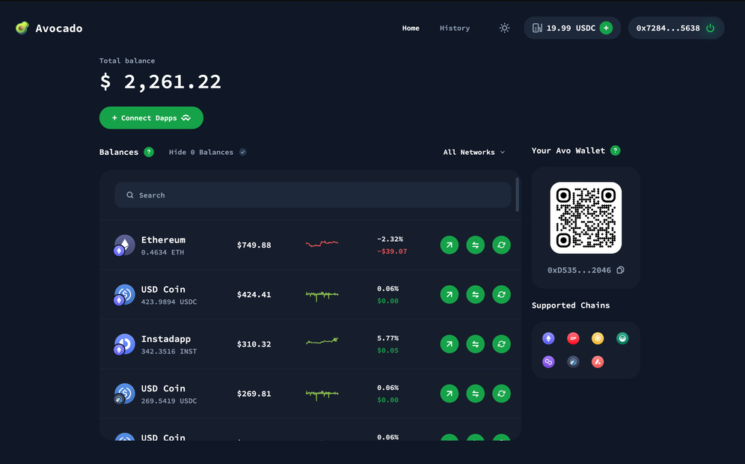
Task: Click the $424.41 USD Coin value
Action: (x=254, y=294)
